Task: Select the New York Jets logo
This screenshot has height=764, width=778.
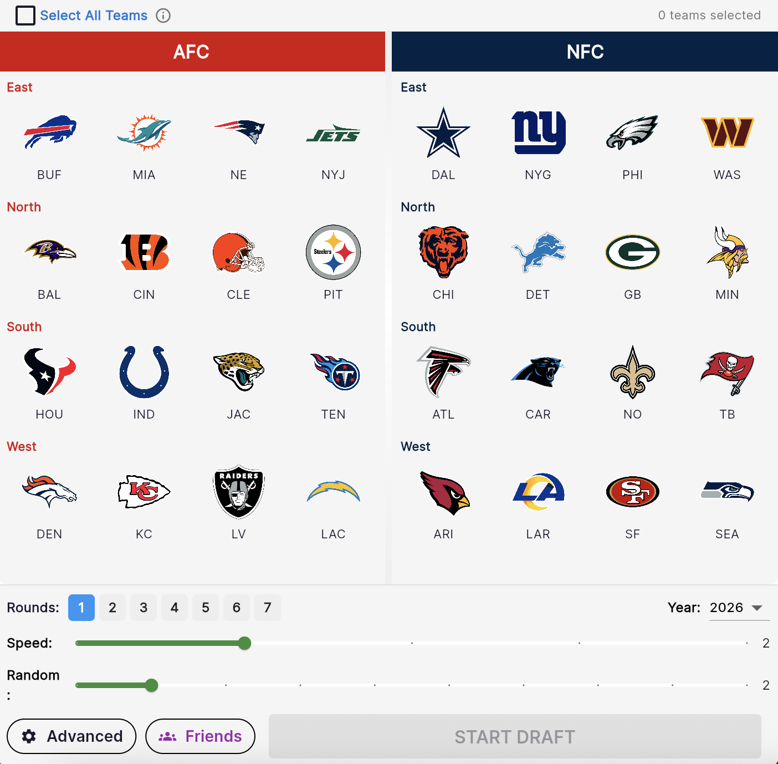Action: click(x=334, y=133)
